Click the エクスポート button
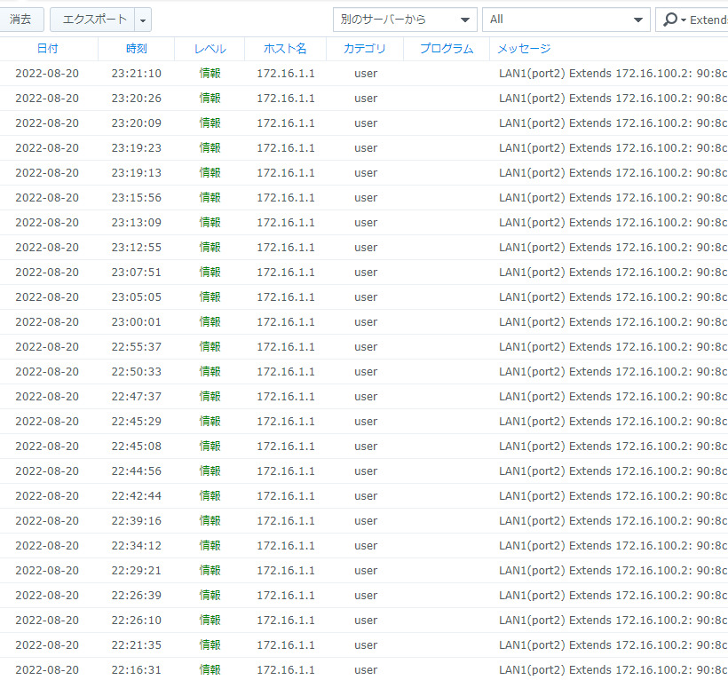The image size is (728, 680). click(92, 19)
